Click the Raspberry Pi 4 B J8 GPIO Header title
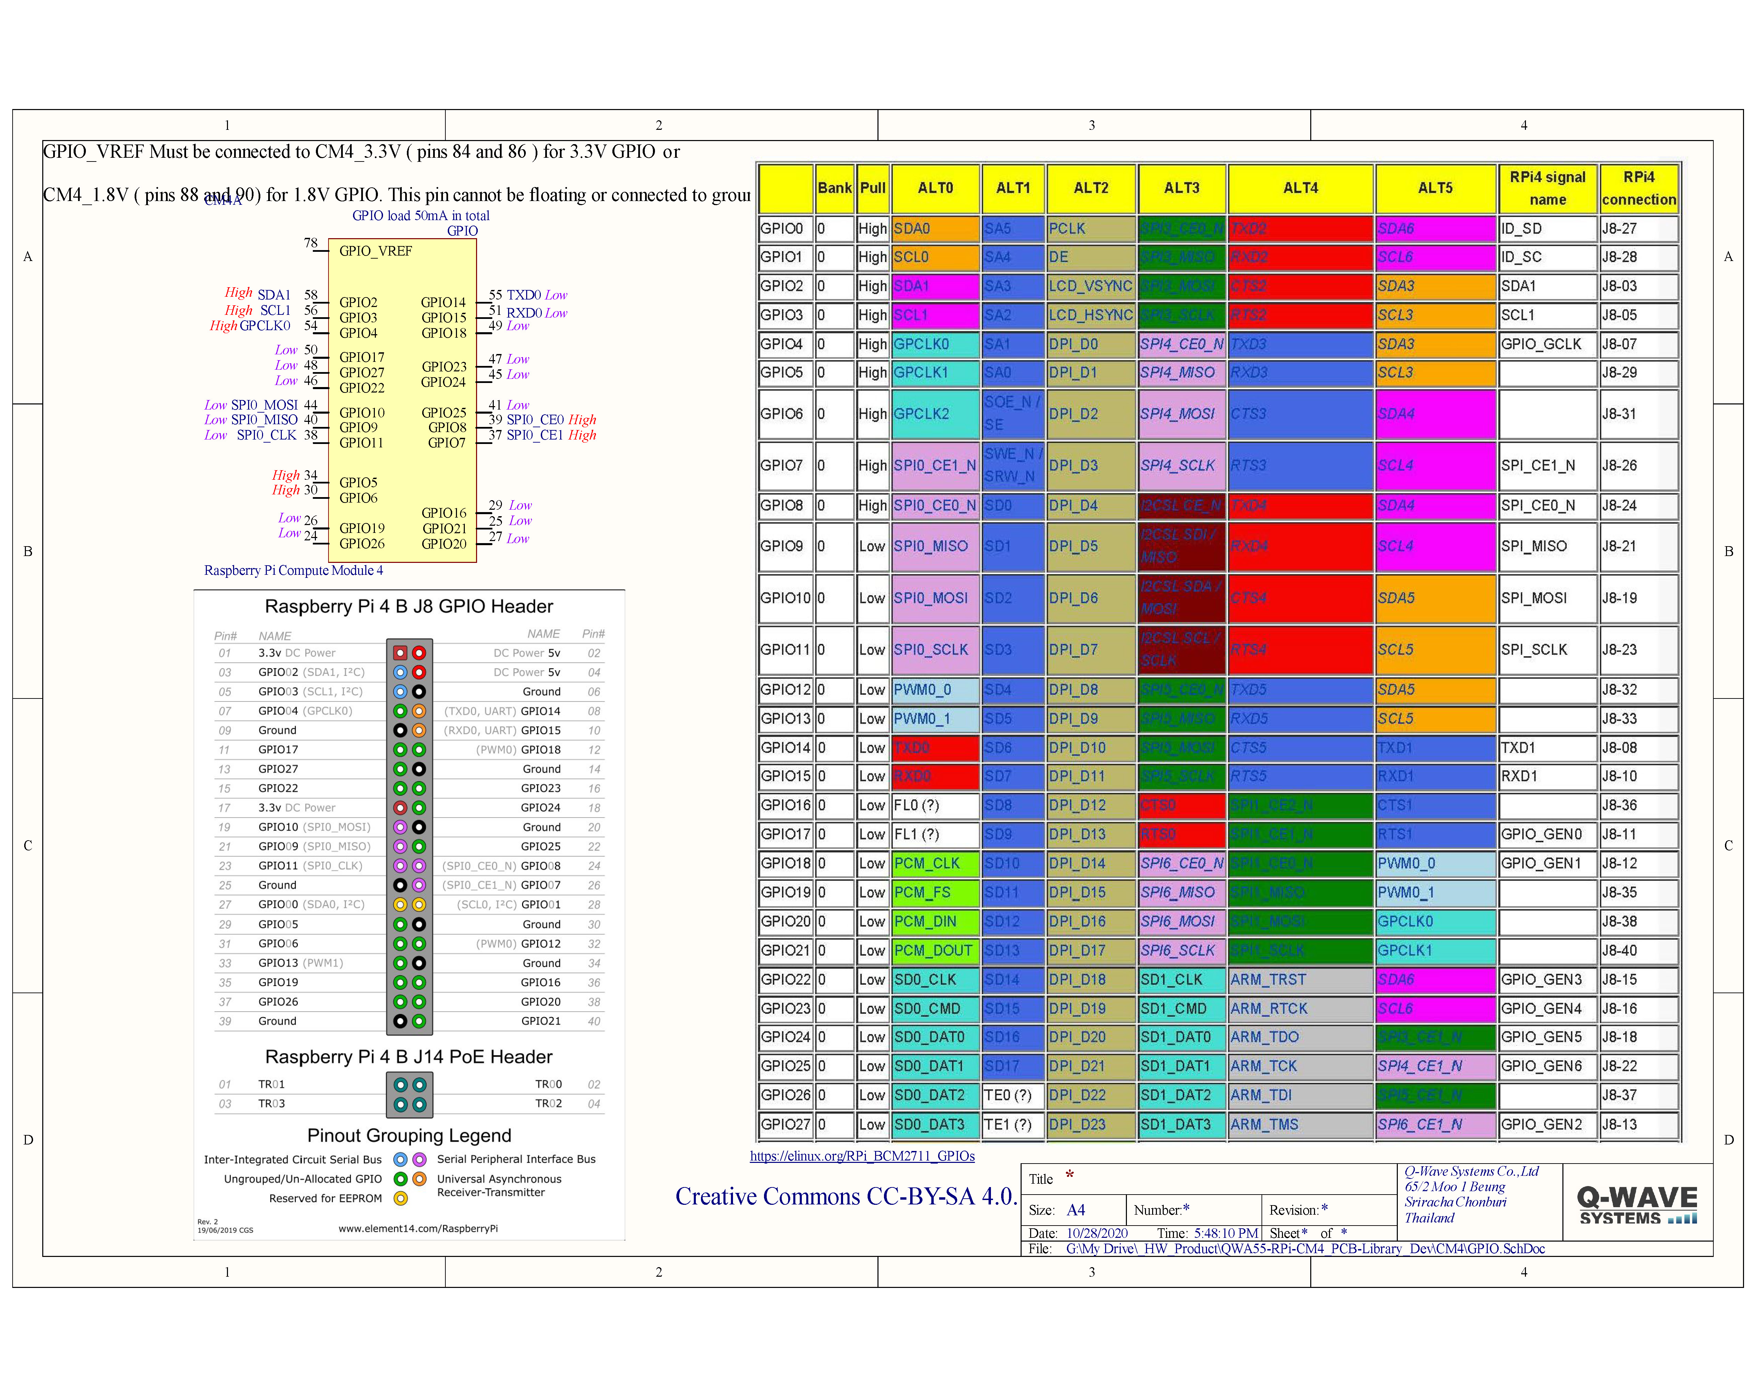 click(x=409, y=606)
